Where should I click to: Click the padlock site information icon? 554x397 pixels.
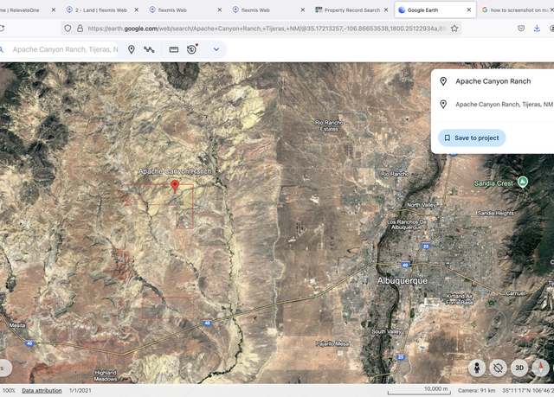pyautogui.click(x=81, y=29)
